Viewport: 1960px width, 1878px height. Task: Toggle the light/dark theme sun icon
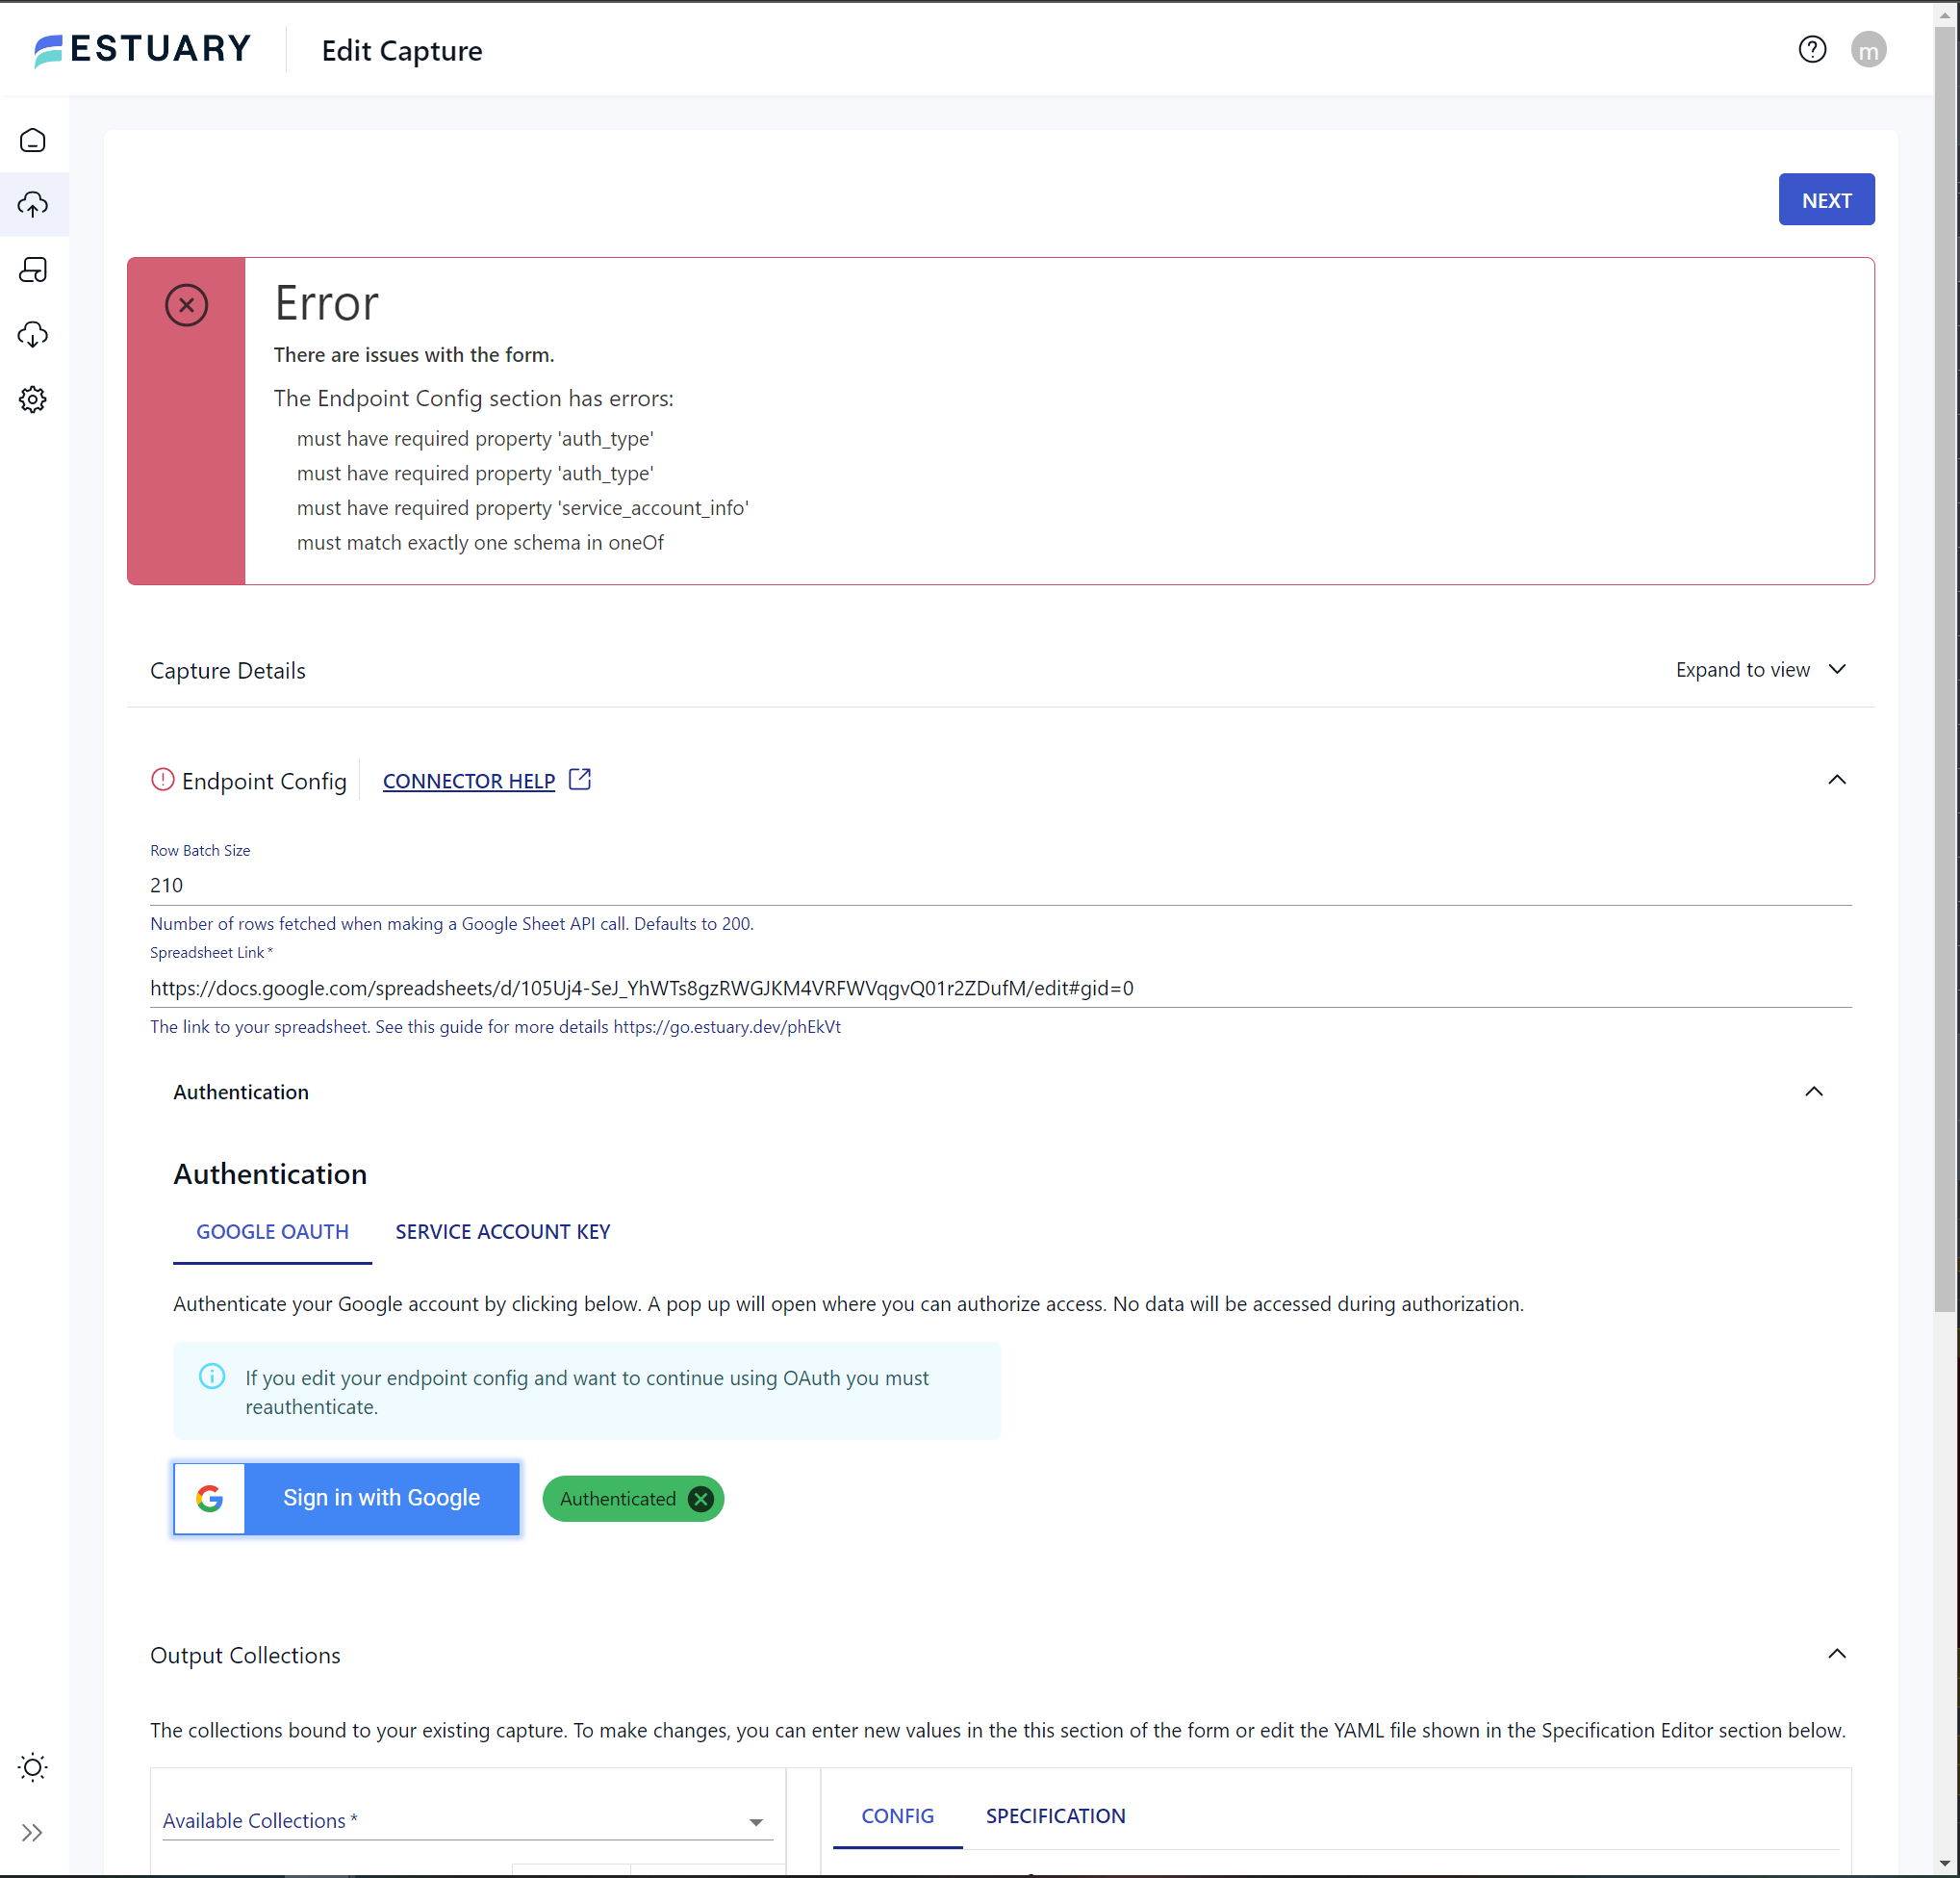coord(33,1767)
